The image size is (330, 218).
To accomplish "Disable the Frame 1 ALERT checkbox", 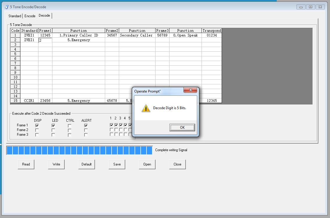I will click(86, 125).
